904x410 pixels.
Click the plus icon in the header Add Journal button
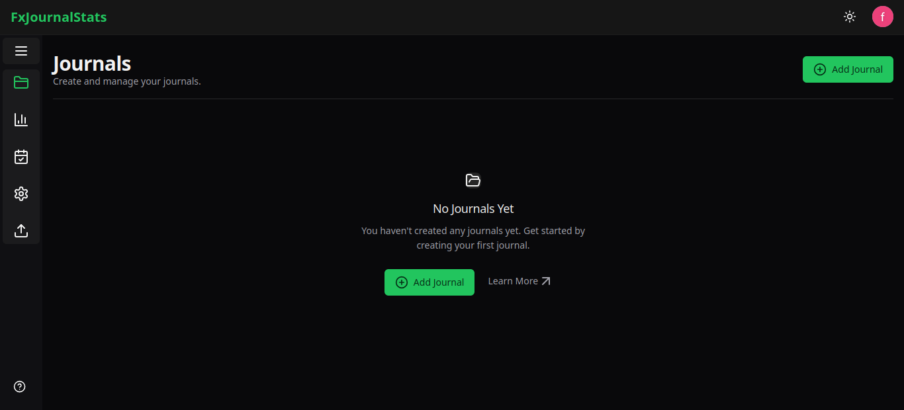click(820, 69)
